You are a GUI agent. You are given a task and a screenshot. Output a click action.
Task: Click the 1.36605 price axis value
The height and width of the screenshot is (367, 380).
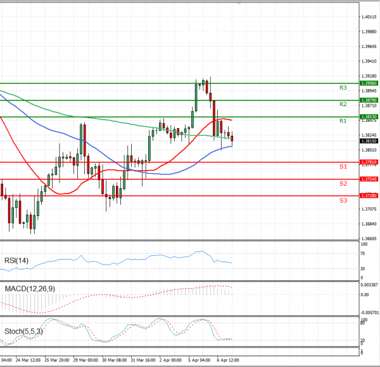(369, 239)
